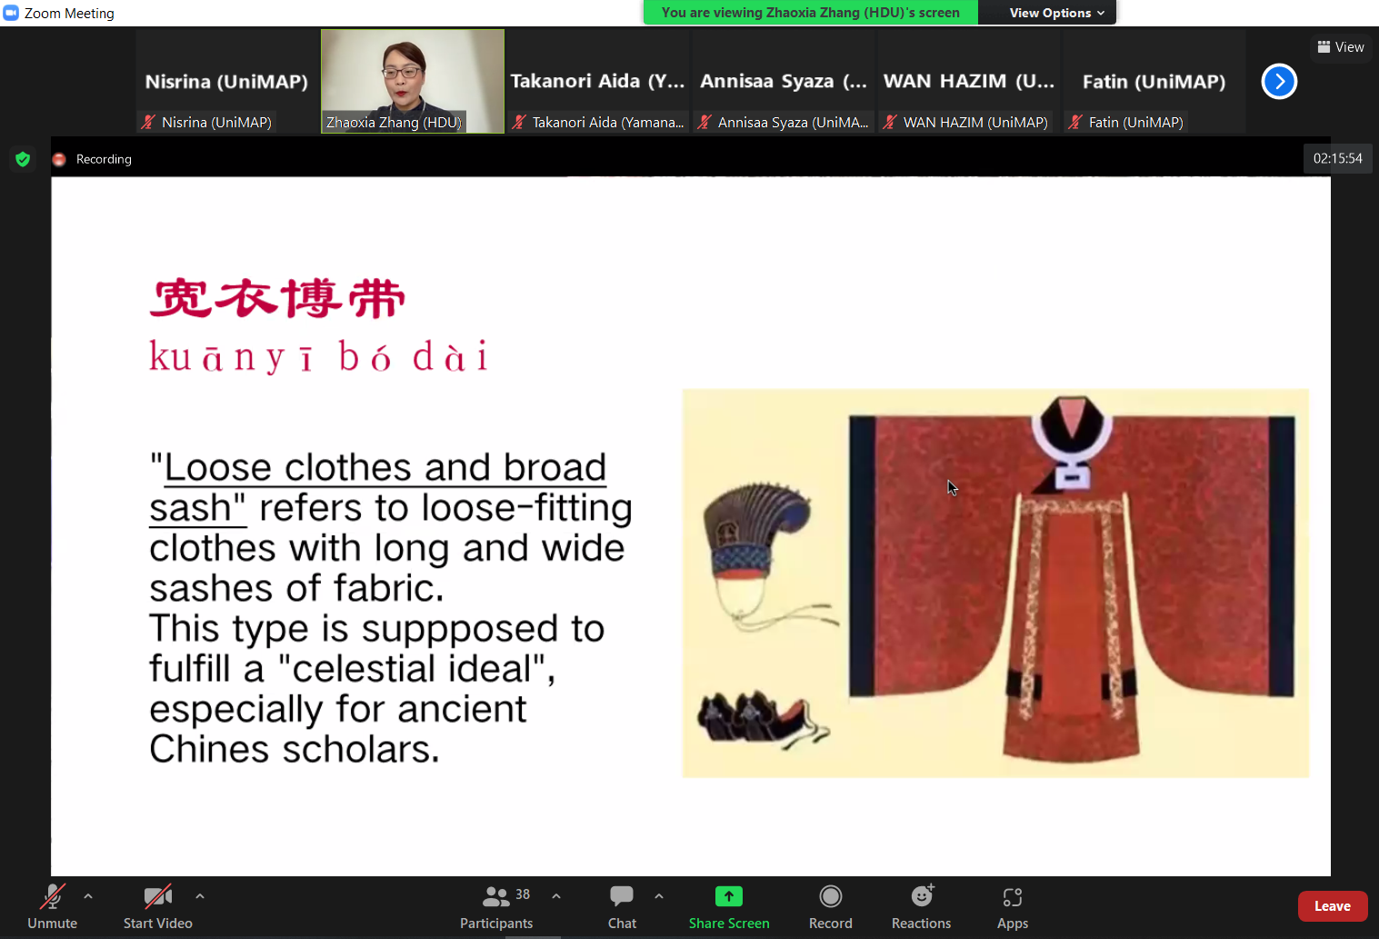Click the green Share Screen icon
1379x939 pixels.
(x=728, y=897)
